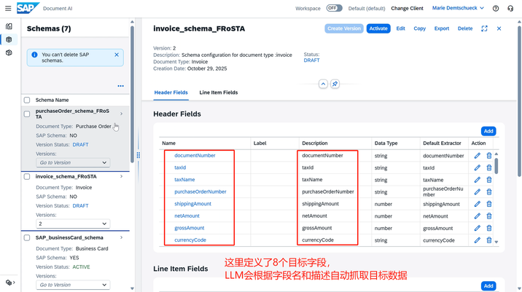The image size is (522, 292).
Task: Open the Schema Configuration sidebar icon
Action: pyautogui.click(x=9, y=39)
